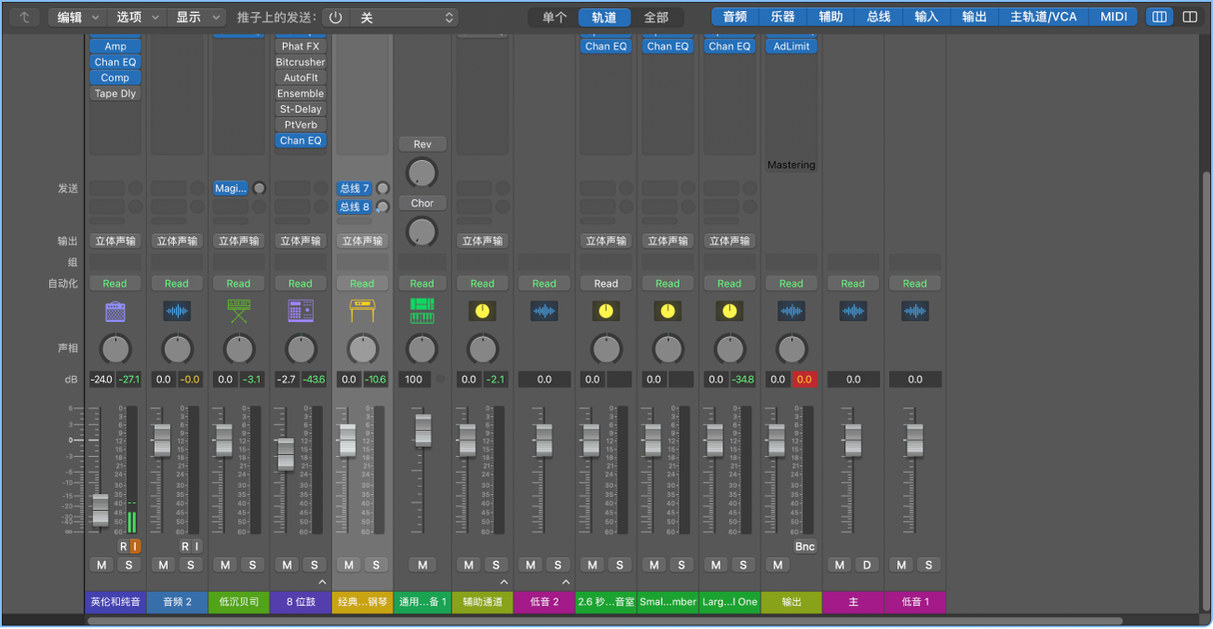Click the yellow knob icon on Smal…mber strip

click(667, 311)
